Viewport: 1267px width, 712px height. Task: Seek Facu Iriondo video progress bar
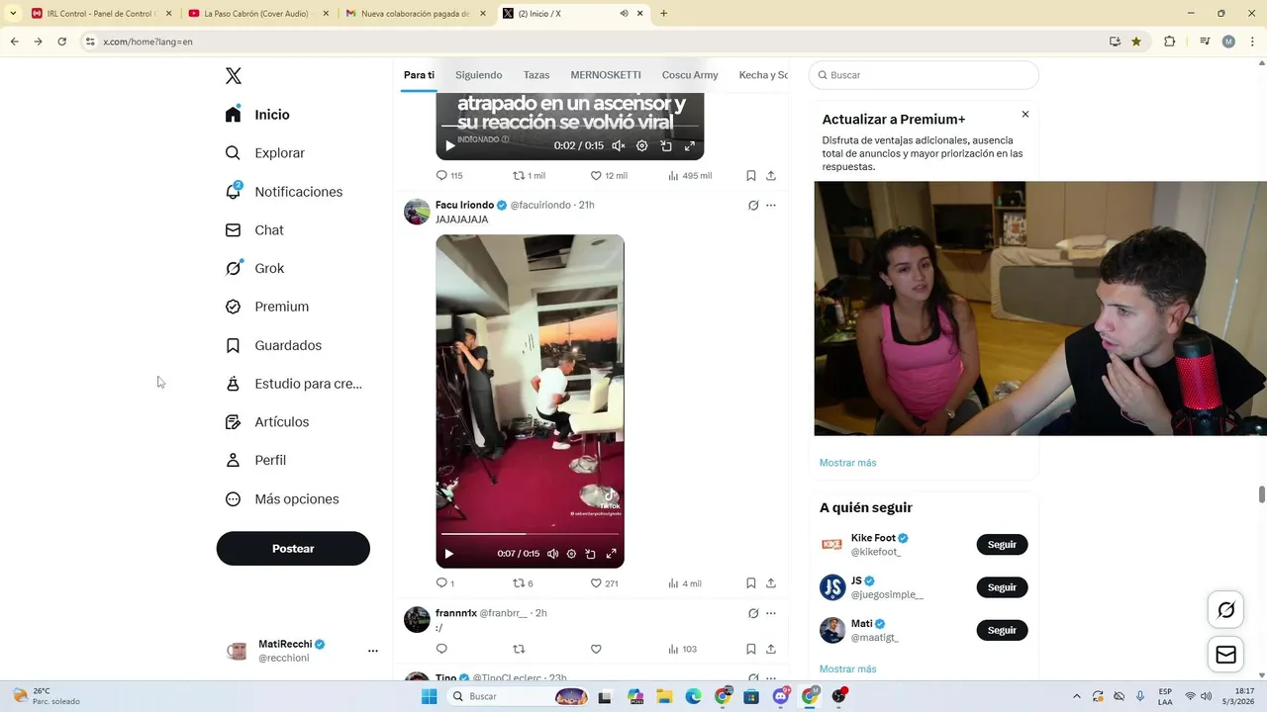[530, 534]
